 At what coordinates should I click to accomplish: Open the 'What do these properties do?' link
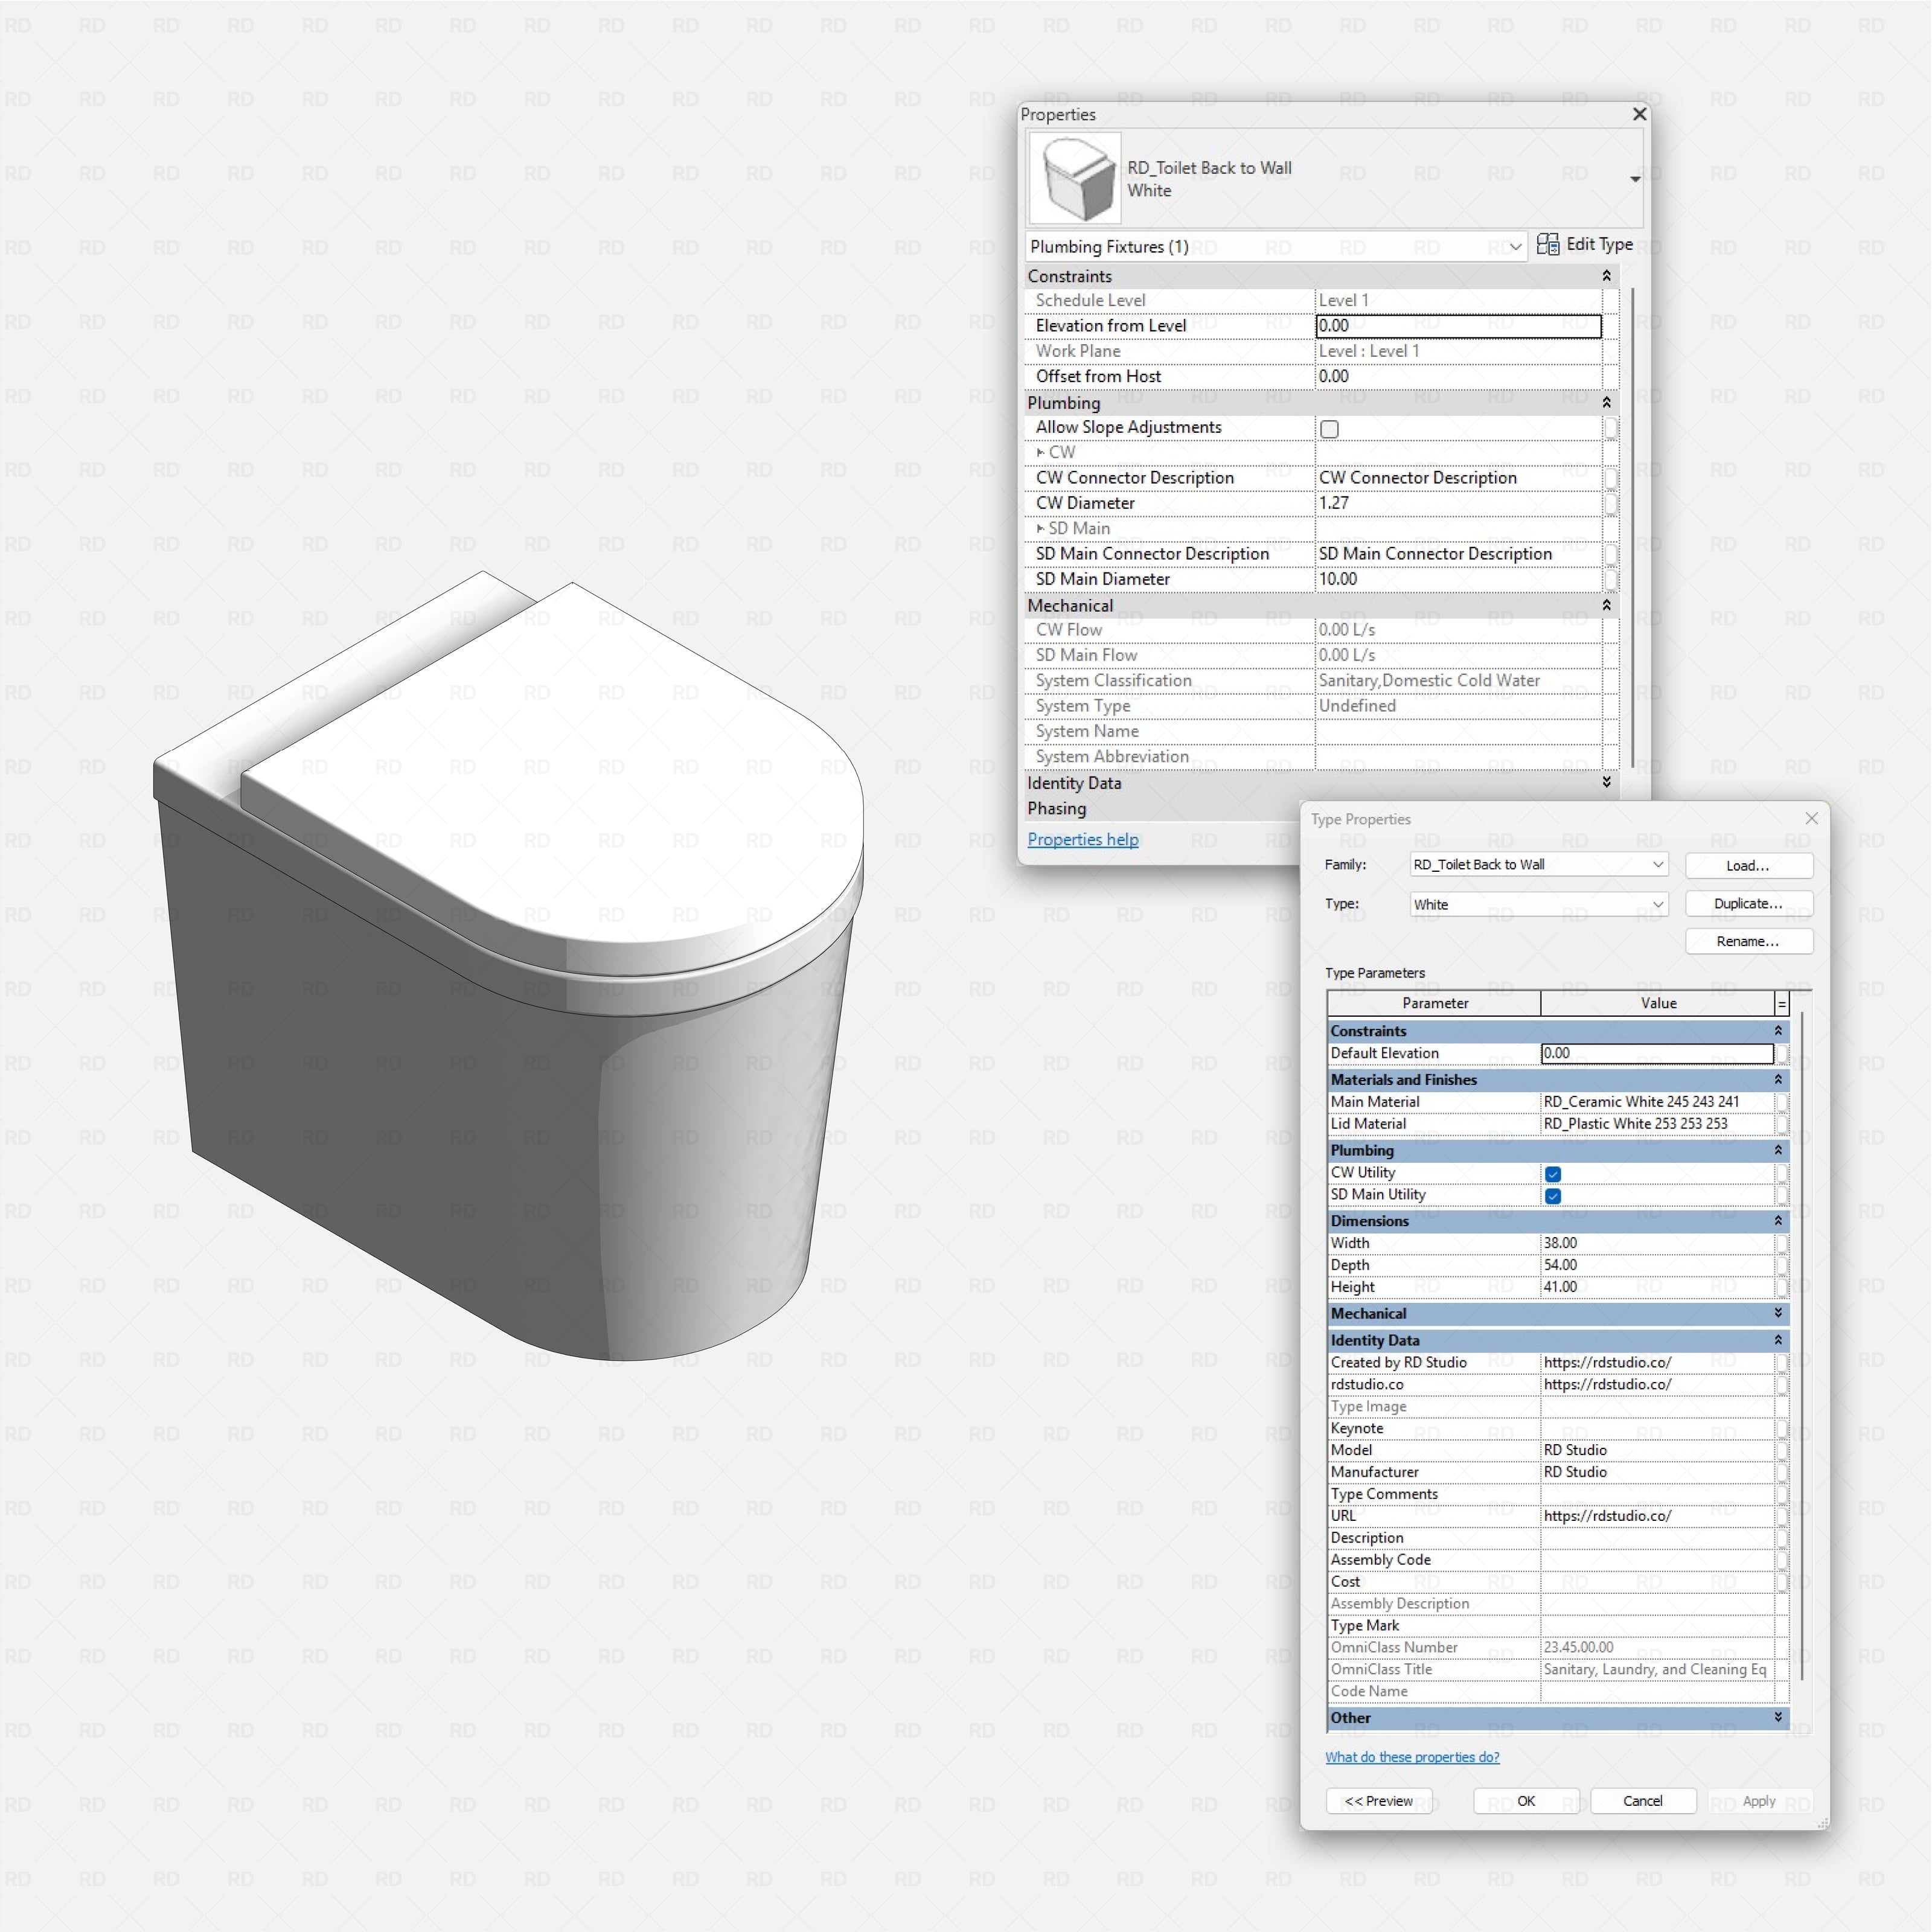coord(1411,1757)
